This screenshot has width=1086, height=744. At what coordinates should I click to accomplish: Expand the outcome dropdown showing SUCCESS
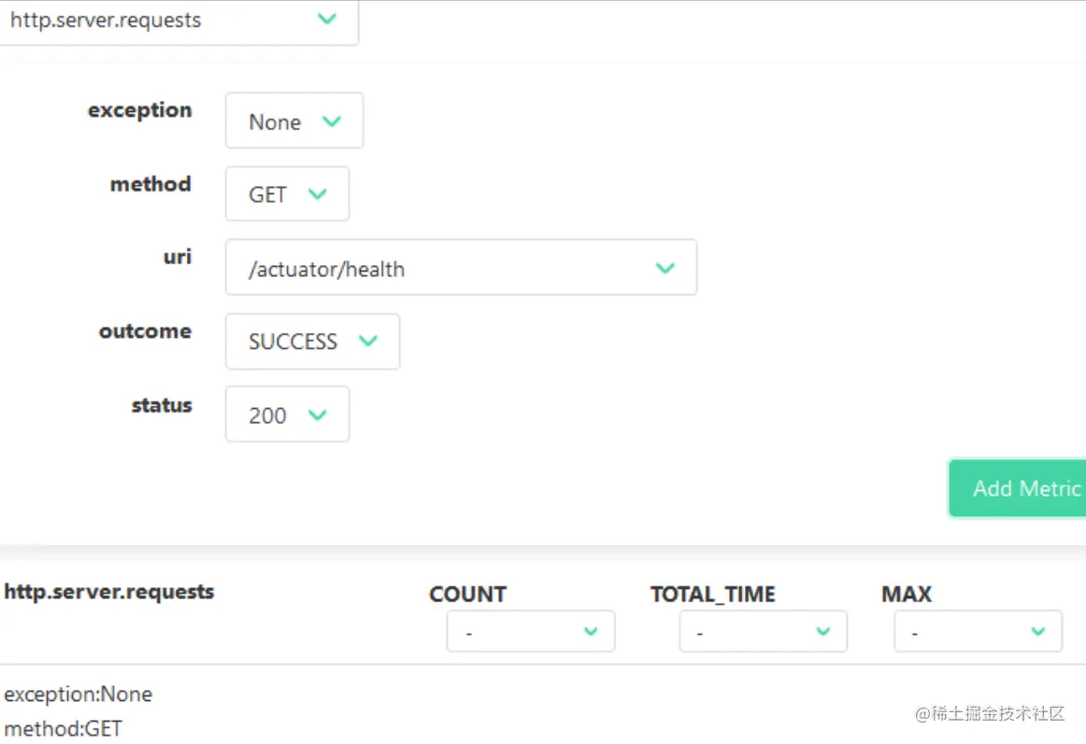tap(311, 342)
